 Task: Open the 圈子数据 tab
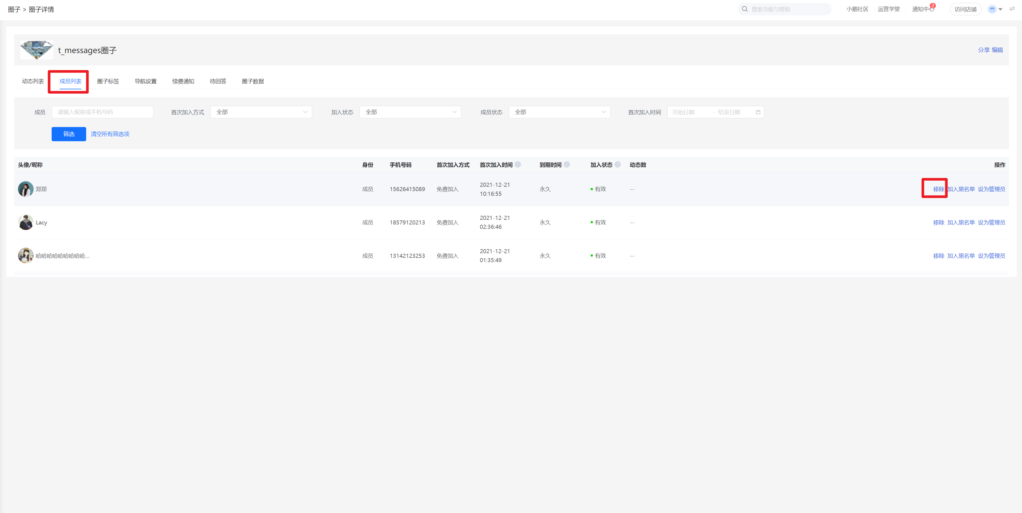[x=253, y=81]
